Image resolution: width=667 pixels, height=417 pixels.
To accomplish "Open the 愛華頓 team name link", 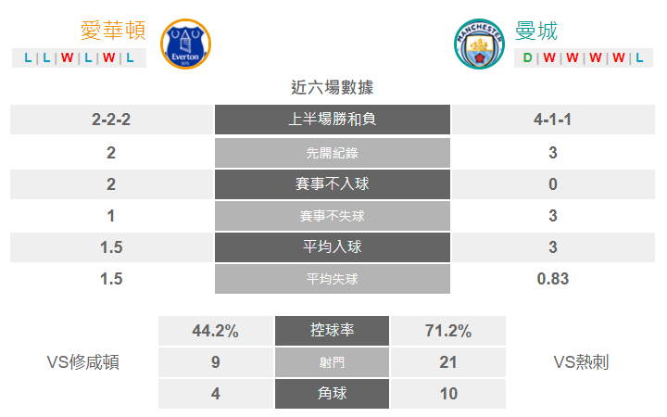I will [113, 31].
